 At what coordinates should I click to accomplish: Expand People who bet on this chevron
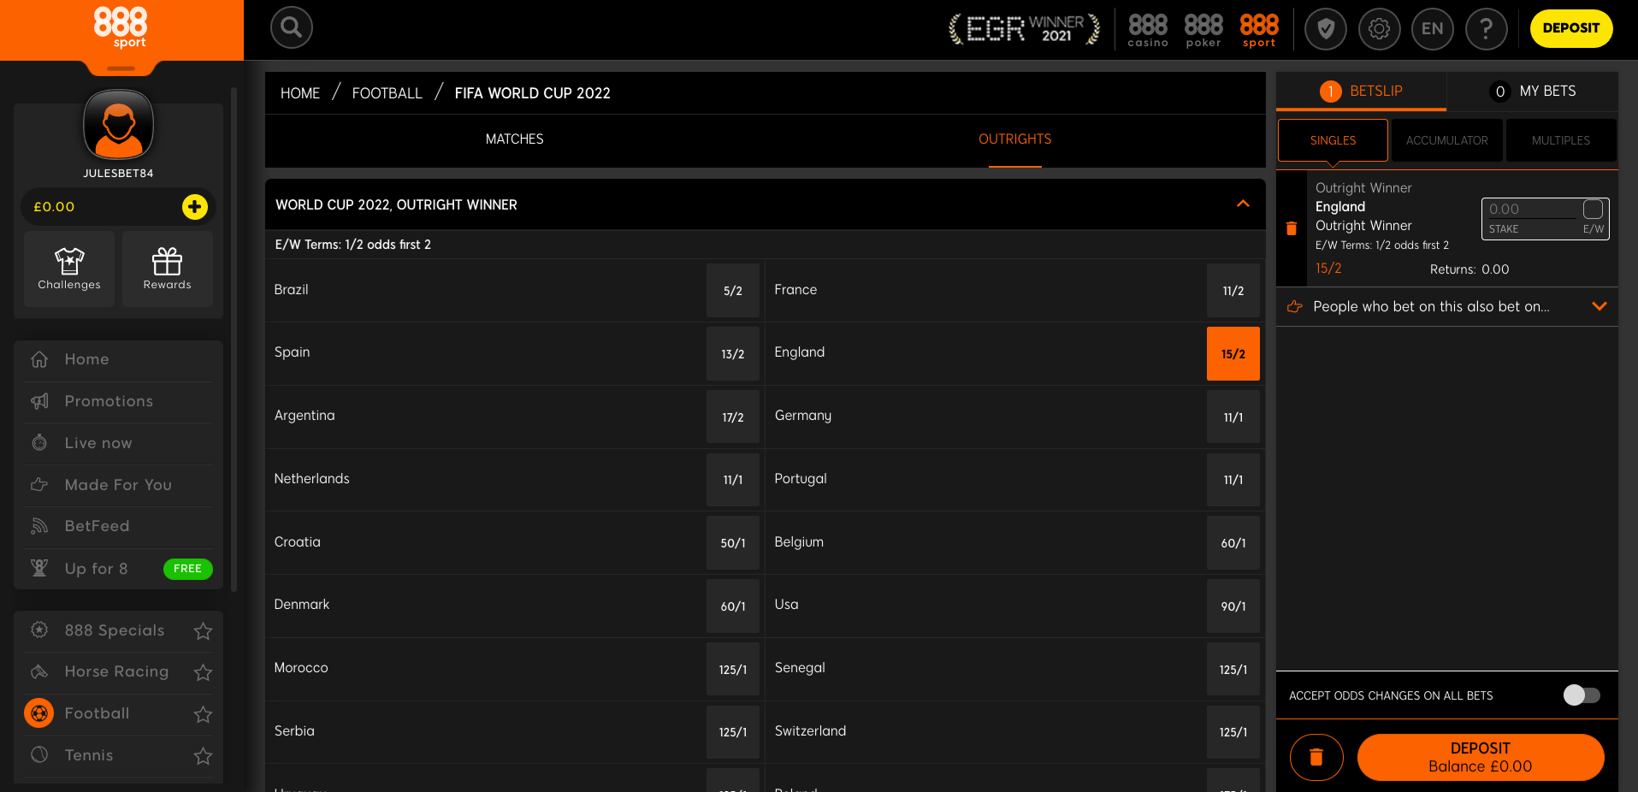click(x=1599, y=306)
